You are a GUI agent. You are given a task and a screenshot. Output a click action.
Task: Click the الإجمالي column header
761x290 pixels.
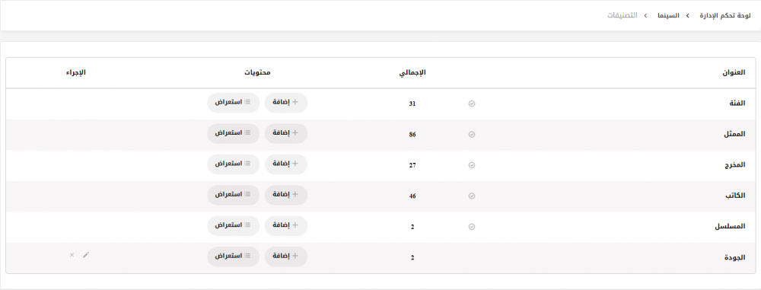tap(412, 72)
